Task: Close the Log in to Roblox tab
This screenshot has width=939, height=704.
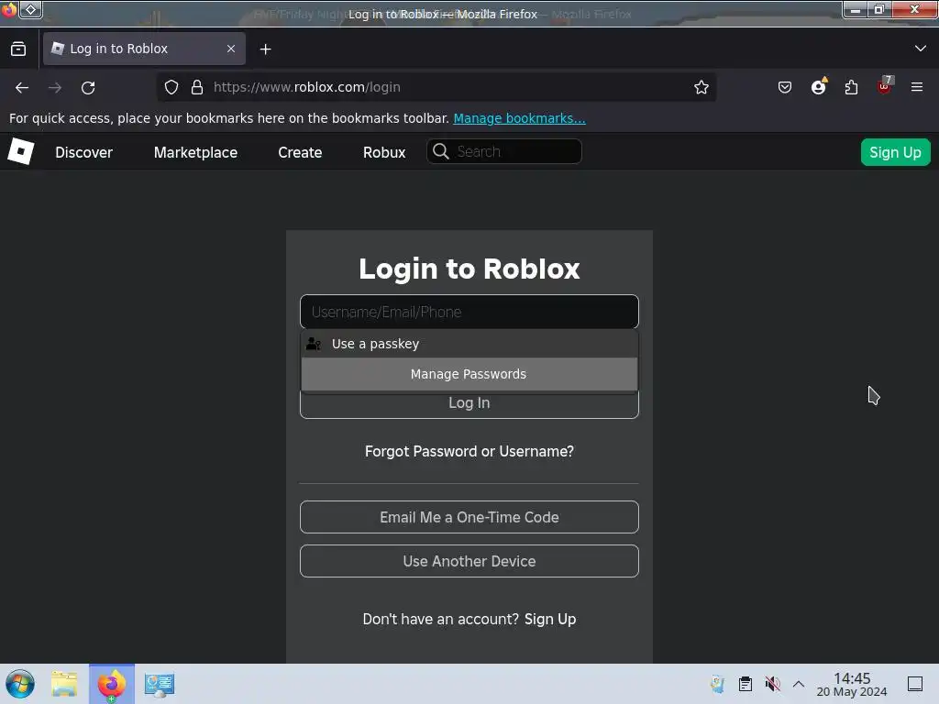Action: (x=231, y=49)
